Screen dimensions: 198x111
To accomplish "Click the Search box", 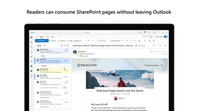I will (x=99, y=32).
